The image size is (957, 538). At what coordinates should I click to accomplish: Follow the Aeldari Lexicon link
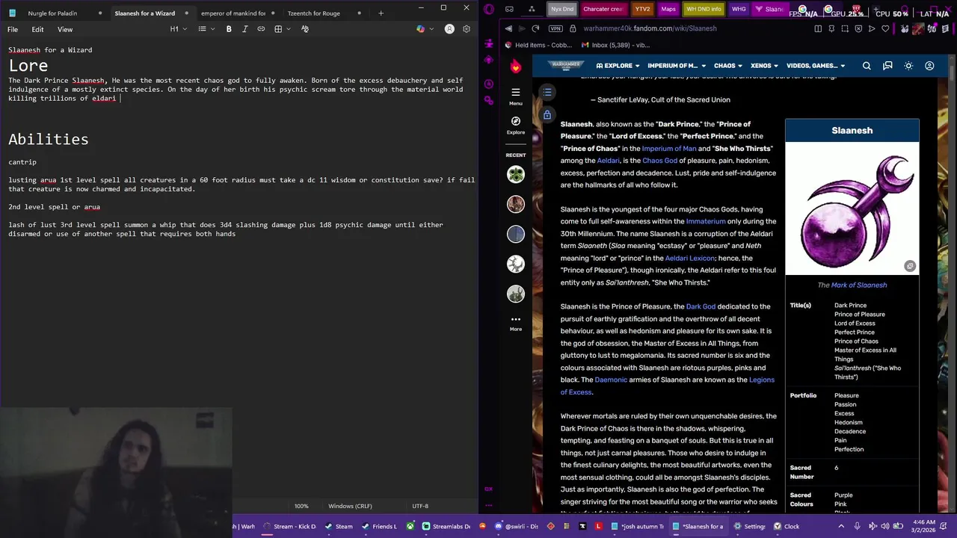689,258
